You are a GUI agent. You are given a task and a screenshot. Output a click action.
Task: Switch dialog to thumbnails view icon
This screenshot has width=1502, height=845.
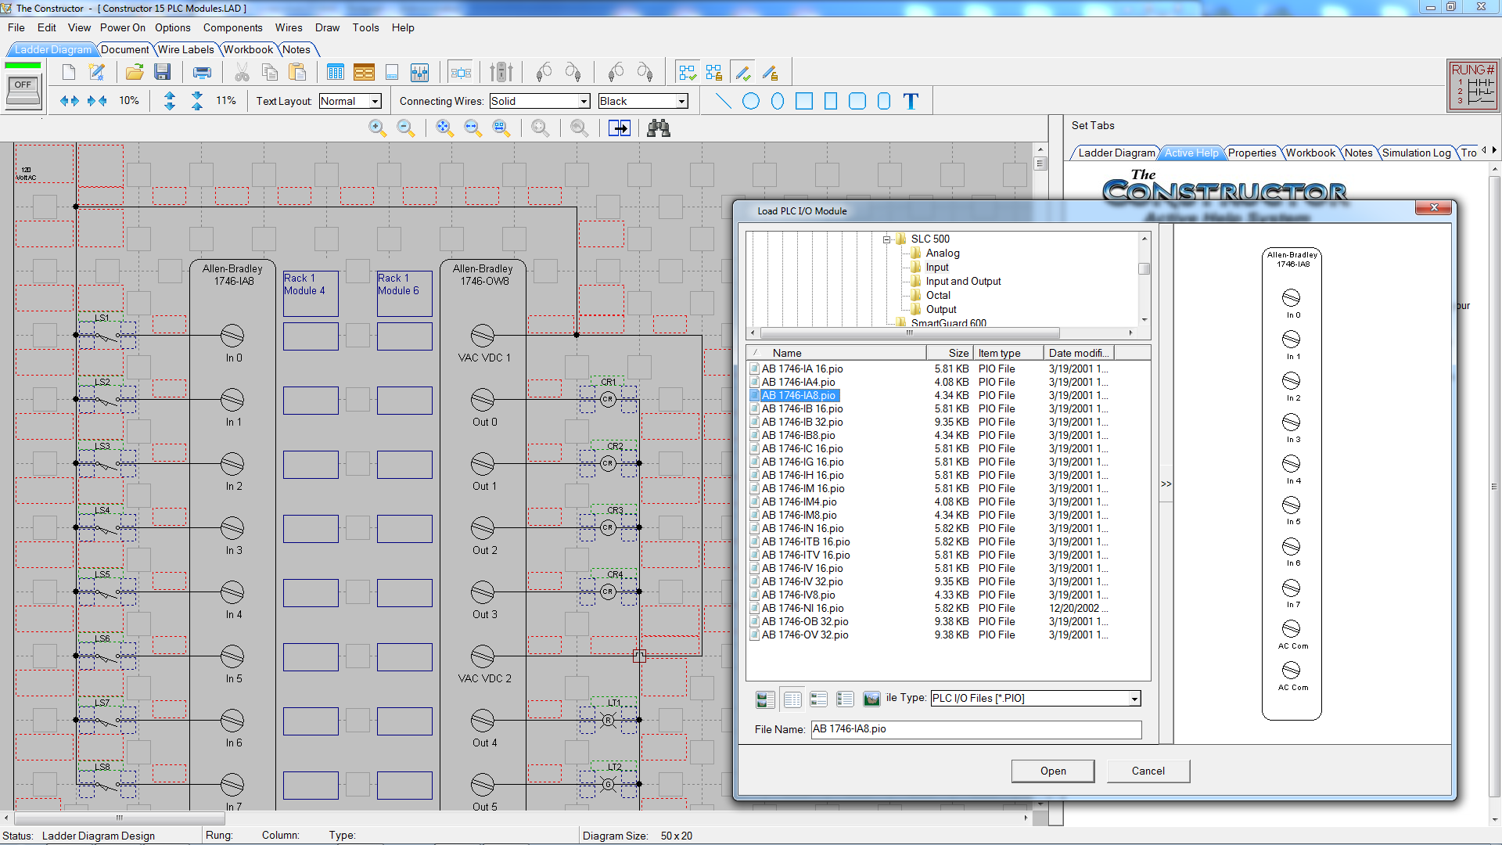(765, 699)
